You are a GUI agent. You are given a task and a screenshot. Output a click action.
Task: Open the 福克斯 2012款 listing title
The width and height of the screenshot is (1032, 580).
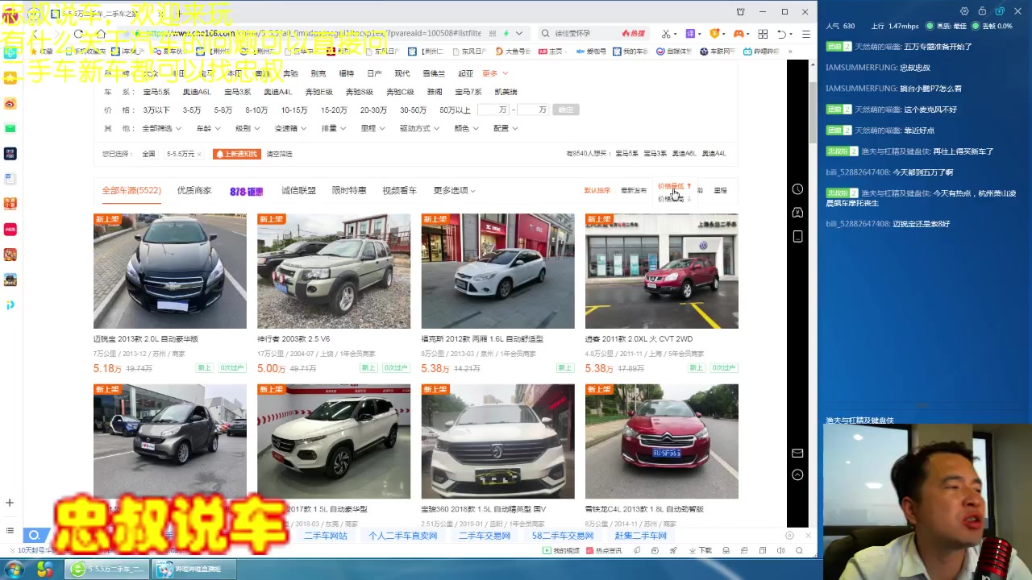click(482, 339)
